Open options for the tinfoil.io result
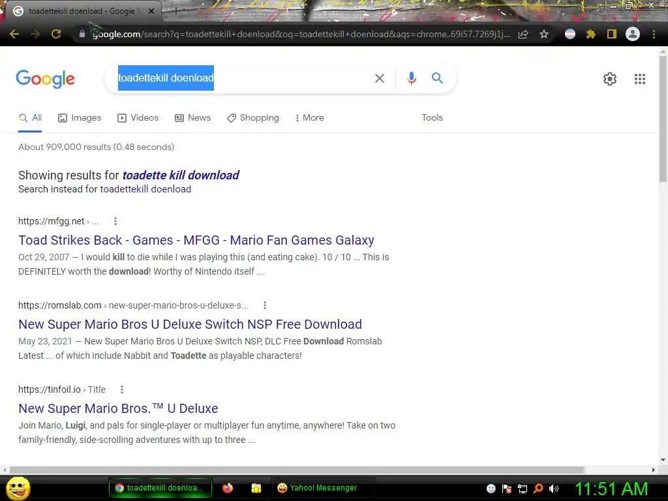 [122, 389]
